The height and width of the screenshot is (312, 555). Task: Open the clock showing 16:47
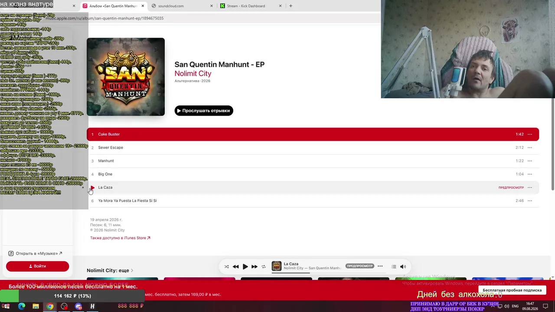(530, 306)
